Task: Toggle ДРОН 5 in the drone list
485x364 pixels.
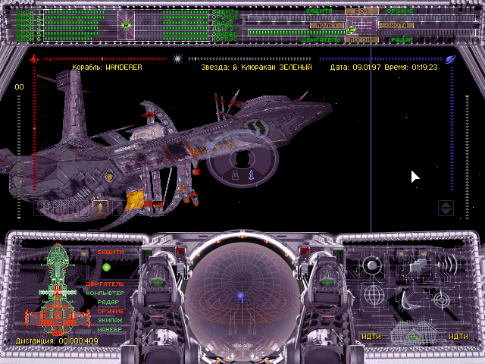Action: coord(29,33)
